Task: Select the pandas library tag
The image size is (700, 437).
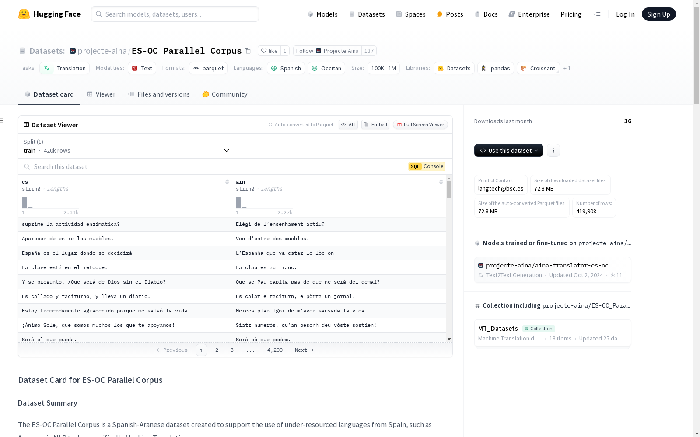Action: [496, 68]
